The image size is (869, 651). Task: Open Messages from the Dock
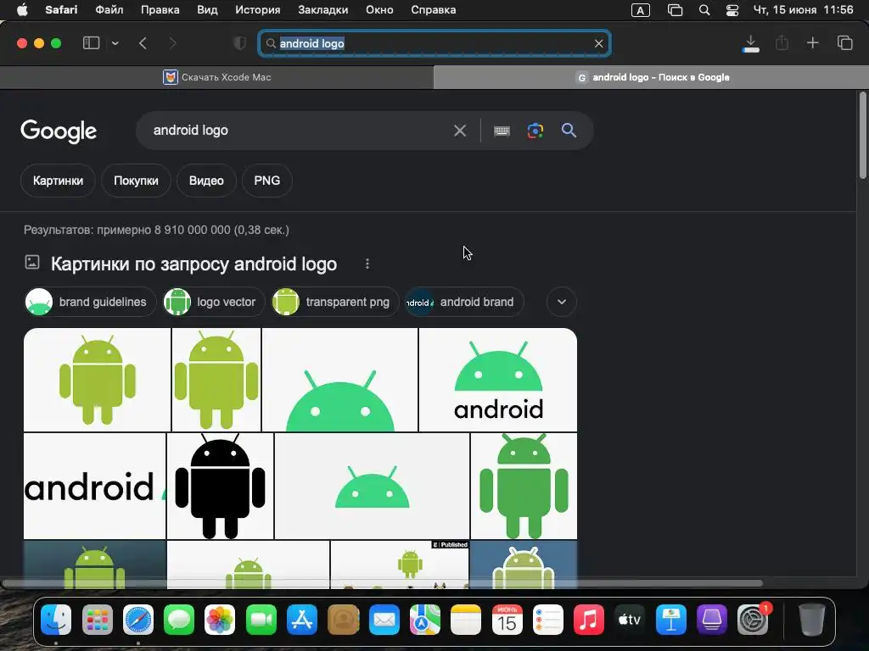(x=179, y=620)
